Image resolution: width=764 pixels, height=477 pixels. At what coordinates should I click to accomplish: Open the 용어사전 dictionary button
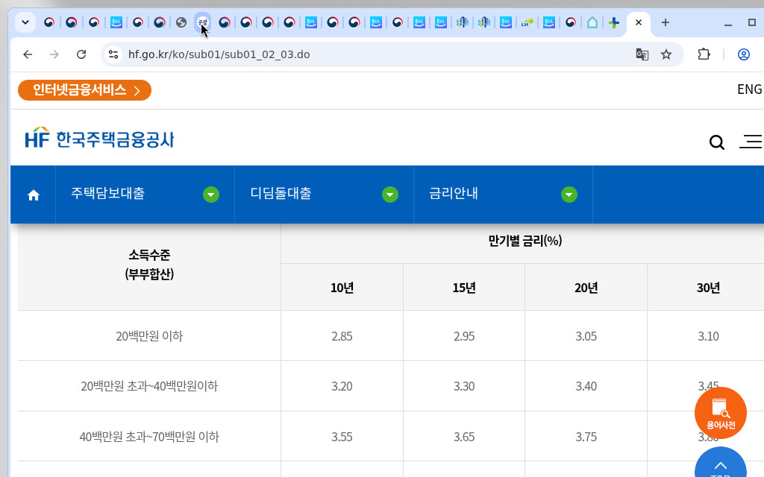point(720,413)
